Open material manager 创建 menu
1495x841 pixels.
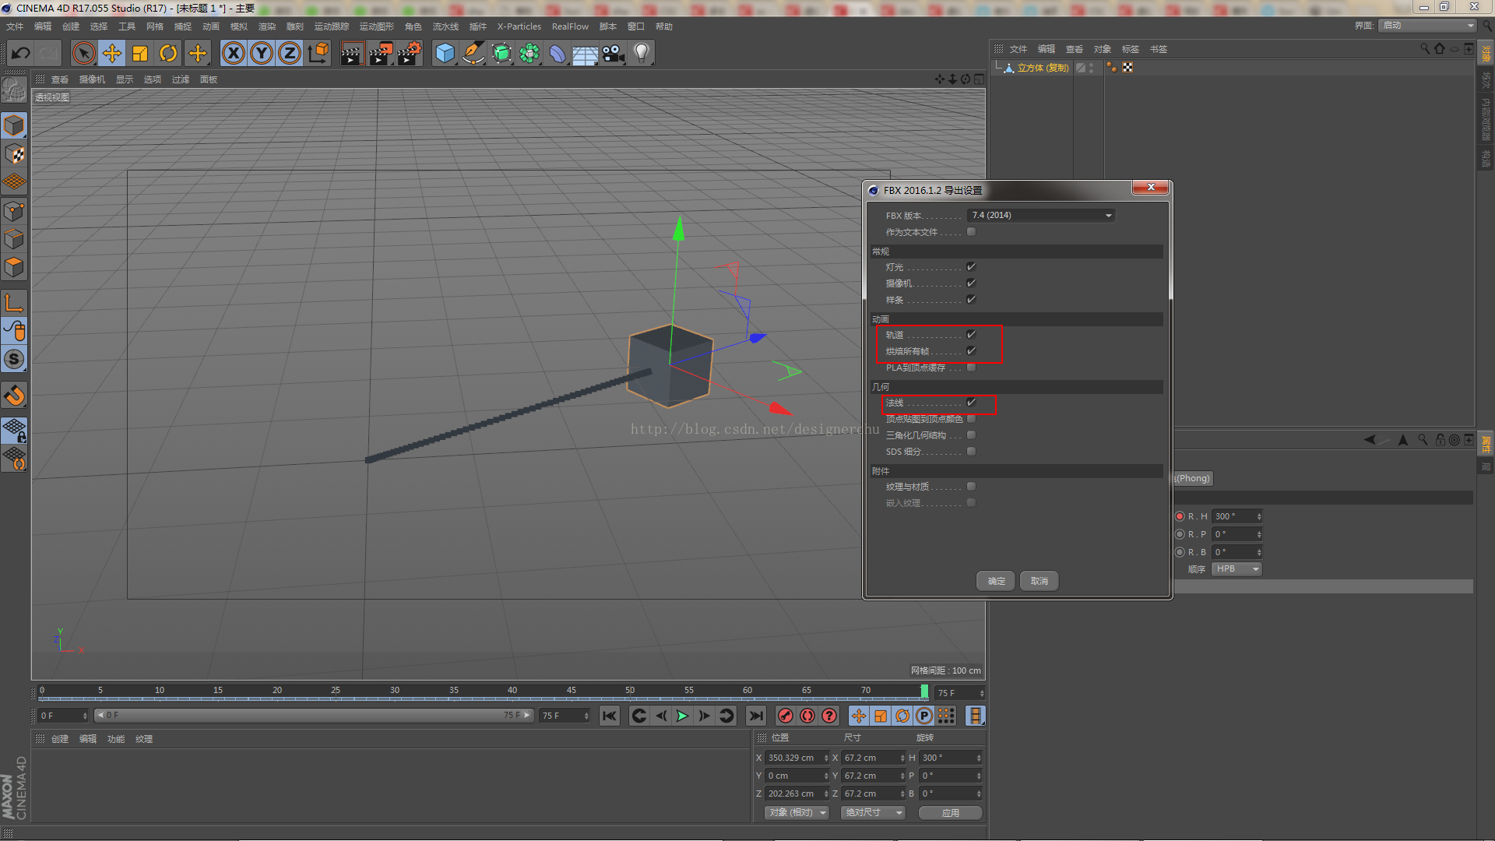60,739
